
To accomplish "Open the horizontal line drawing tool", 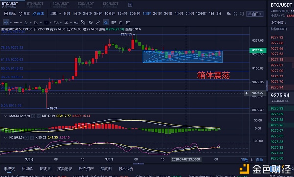I will (x=16, y=23).
